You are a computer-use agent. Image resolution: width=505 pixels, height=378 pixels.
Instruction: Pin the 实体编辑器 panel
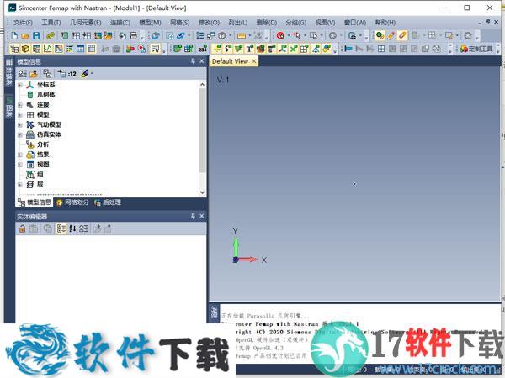coord(193,216)
